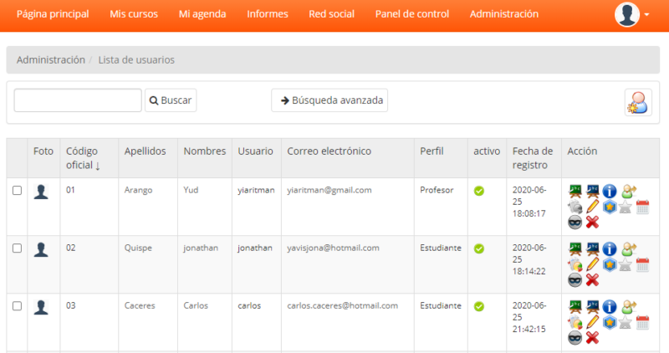Image resolution: width=669 pixels, height=353 pixels.
Task: Go to Panel de control menu
Action: pos(411,14)
